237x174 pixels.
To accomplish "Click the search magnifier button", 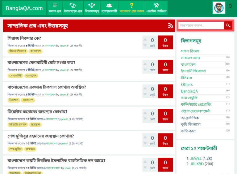I will pyautogui.click(x=228, y=26).
